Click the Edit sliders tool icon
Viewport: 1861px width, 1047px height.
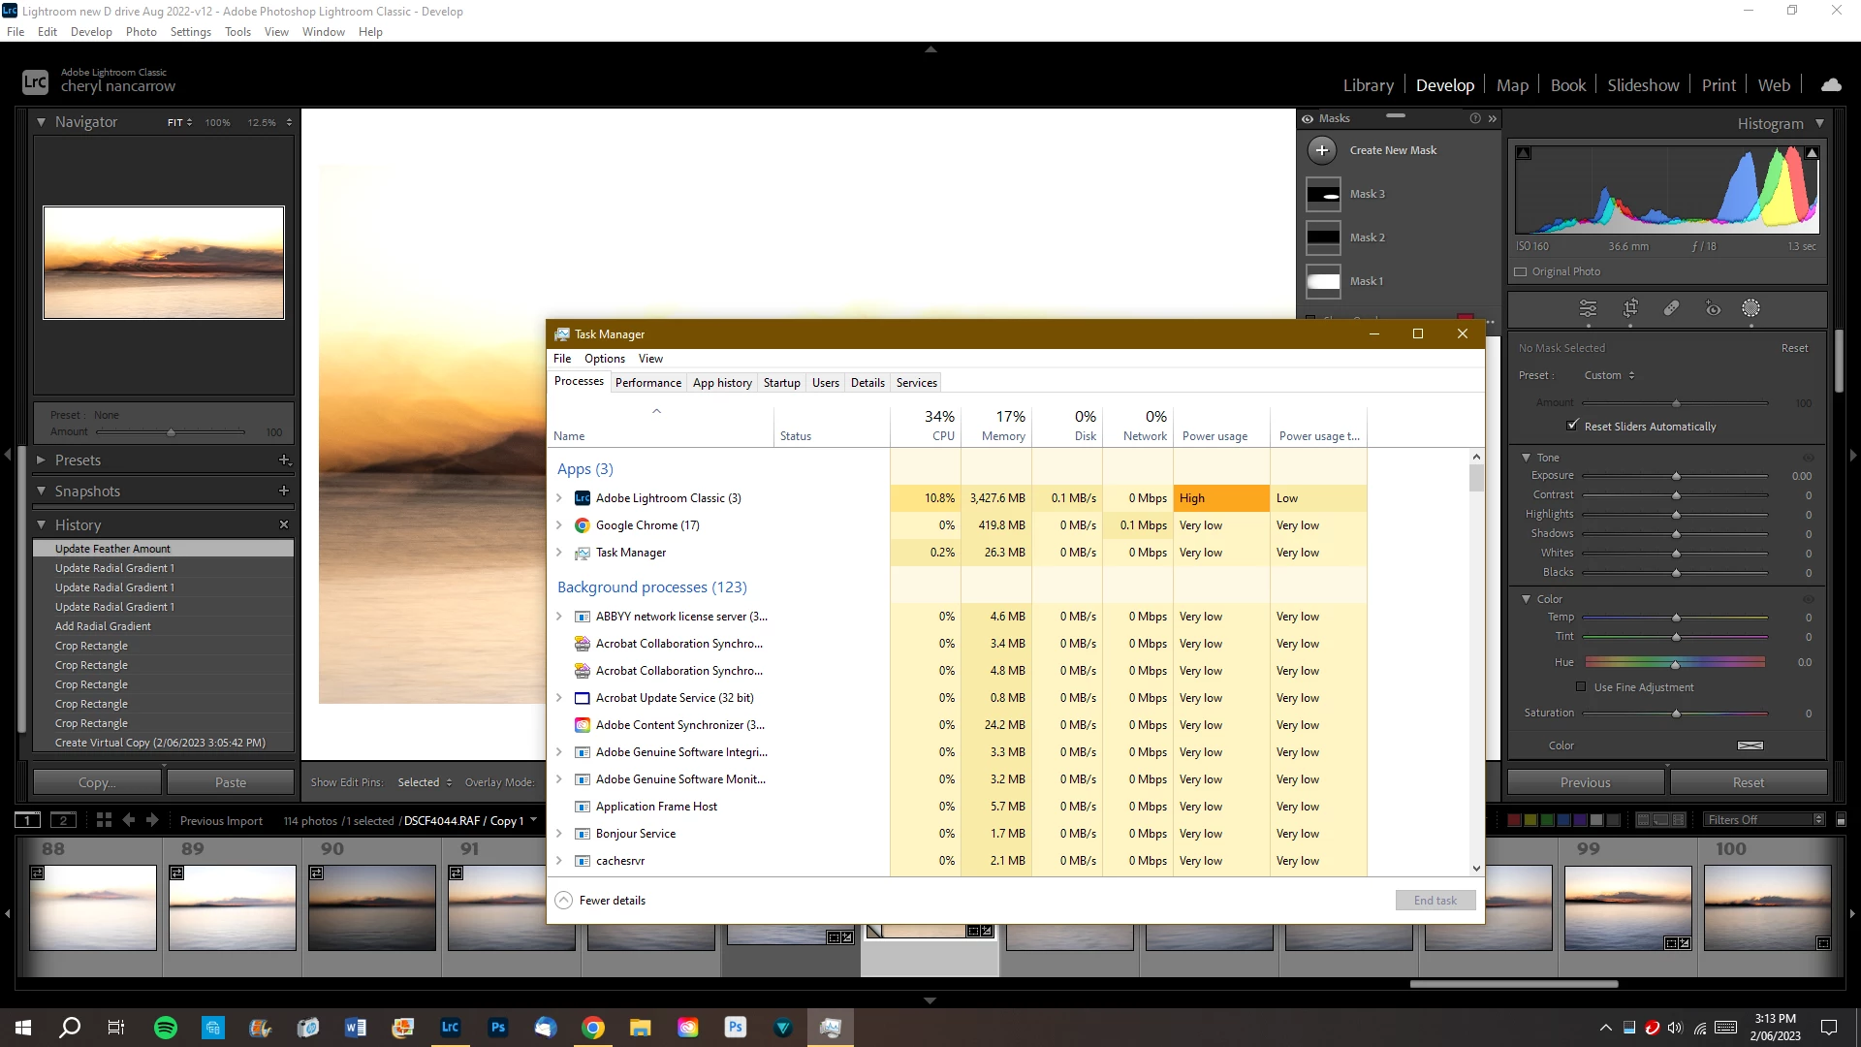[1588, 308]
